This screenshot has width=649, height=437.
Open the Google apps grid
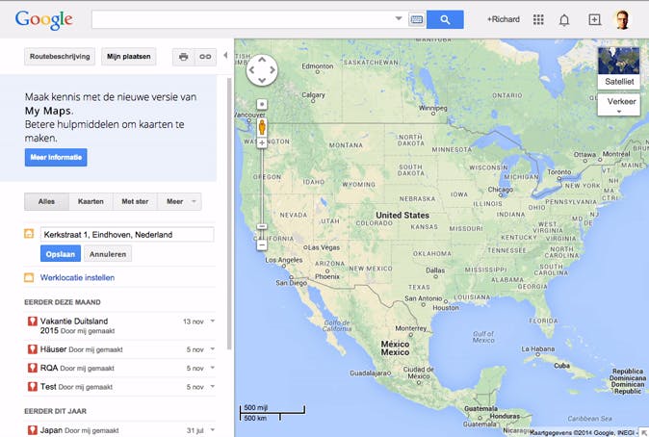538,19
